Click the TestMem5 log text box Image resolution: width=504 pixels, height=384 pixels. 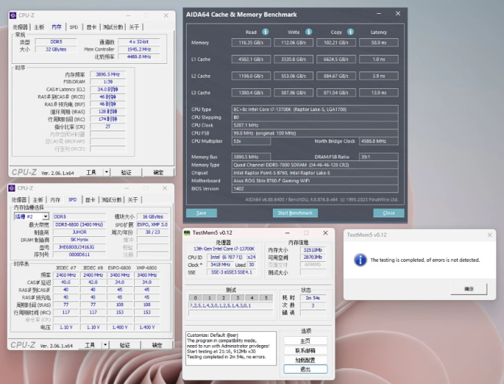pyautogui.click(x=230, y=349)
